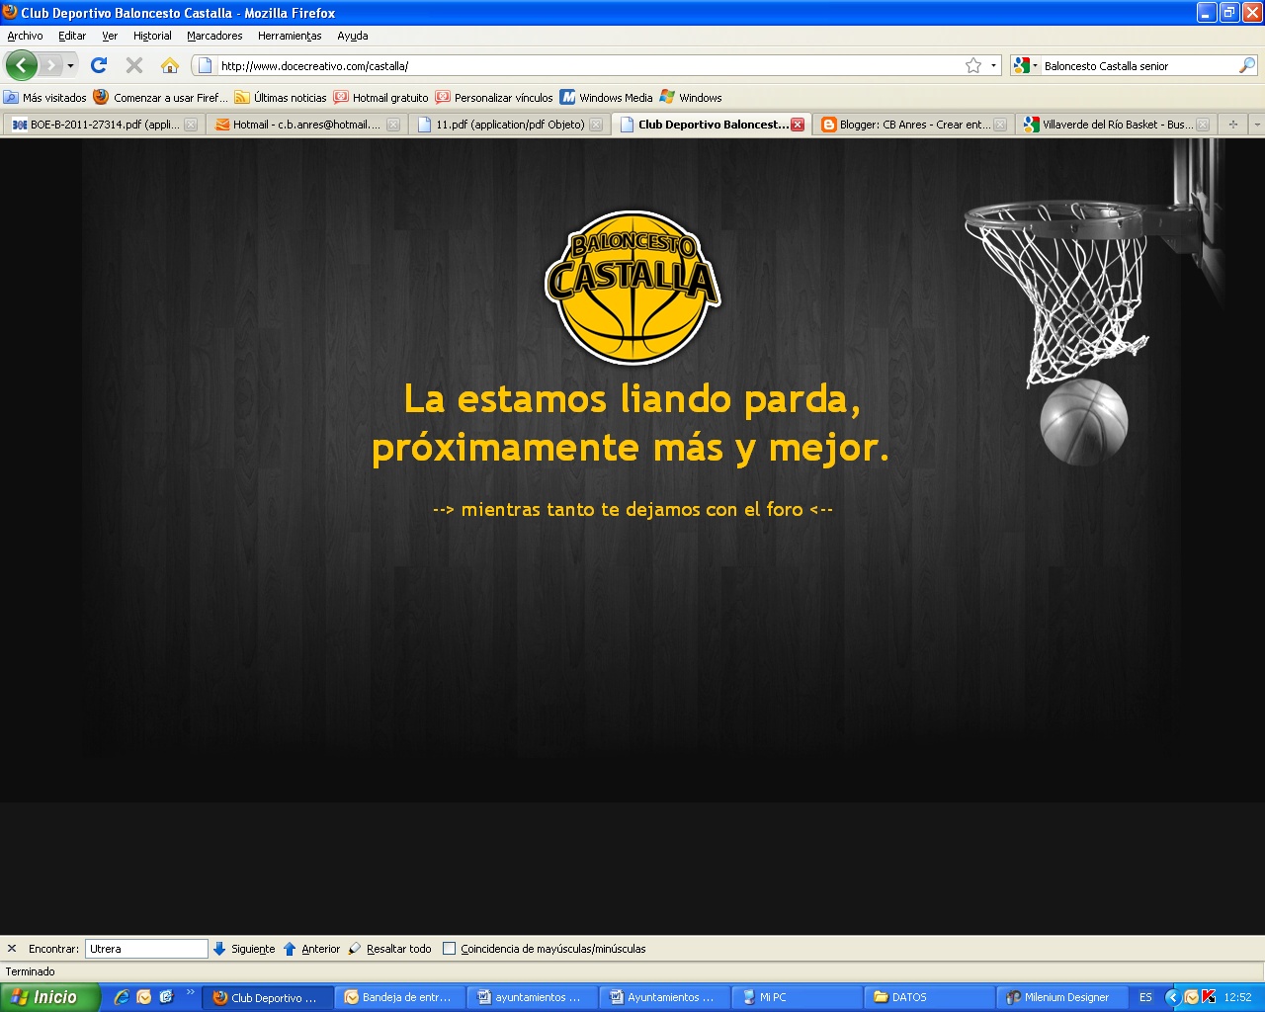The width and height of the screenshot is (1265, 1012).
Task: Close the find bar with the X
Action: coord(12,949)
